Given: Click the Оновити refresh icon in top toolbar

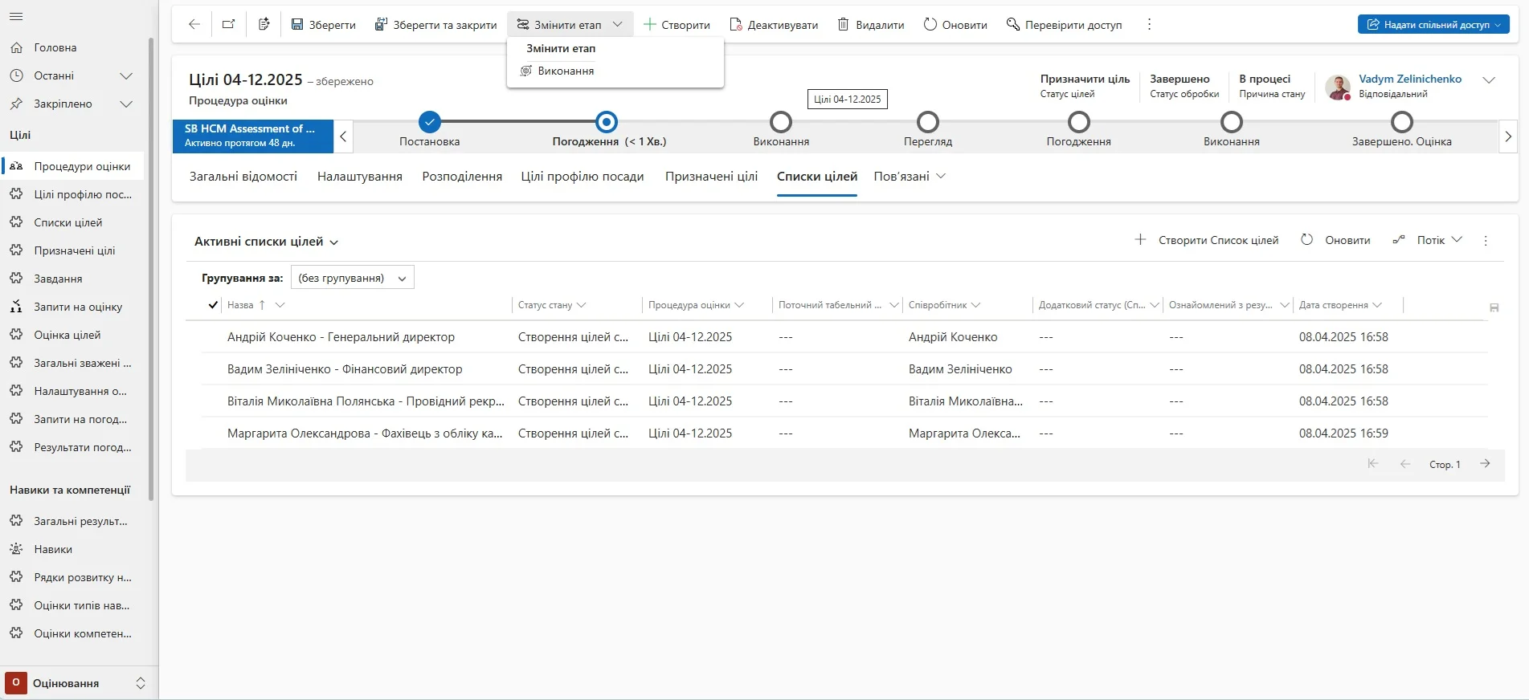Looking at the screenshot, I should tap(930, 25).
